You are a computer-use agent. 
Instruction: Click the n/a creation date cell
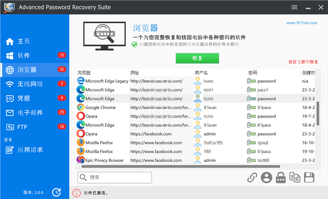coord(305,81)
